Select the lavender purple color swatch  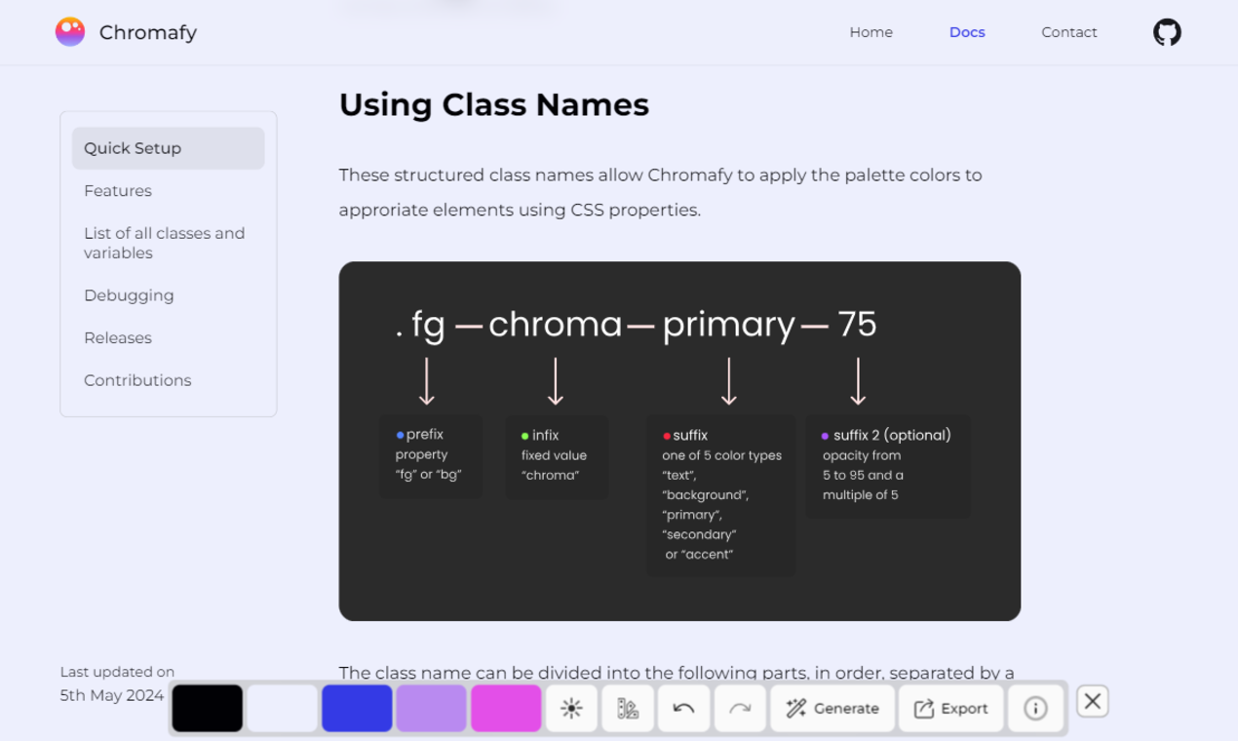[431, 709]
